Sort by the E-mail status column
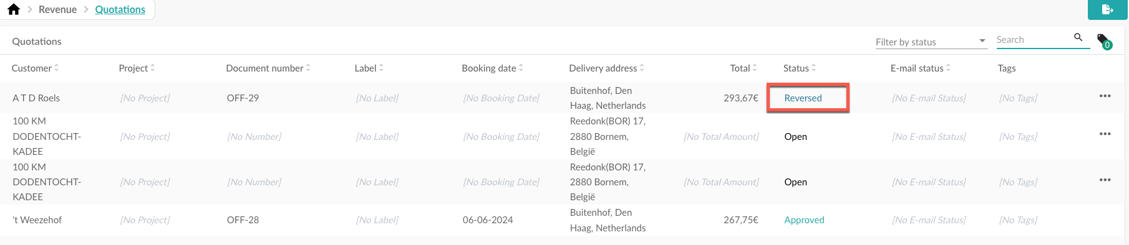The width and height of the screenshot is (1129, 245). [921, 68]
